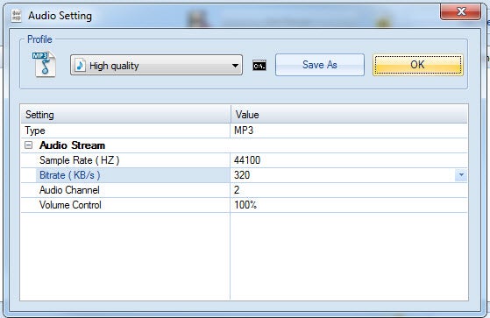Select the Sample Rate ( HZ ) row
This screenshot has width=490, height=318.
244,160
